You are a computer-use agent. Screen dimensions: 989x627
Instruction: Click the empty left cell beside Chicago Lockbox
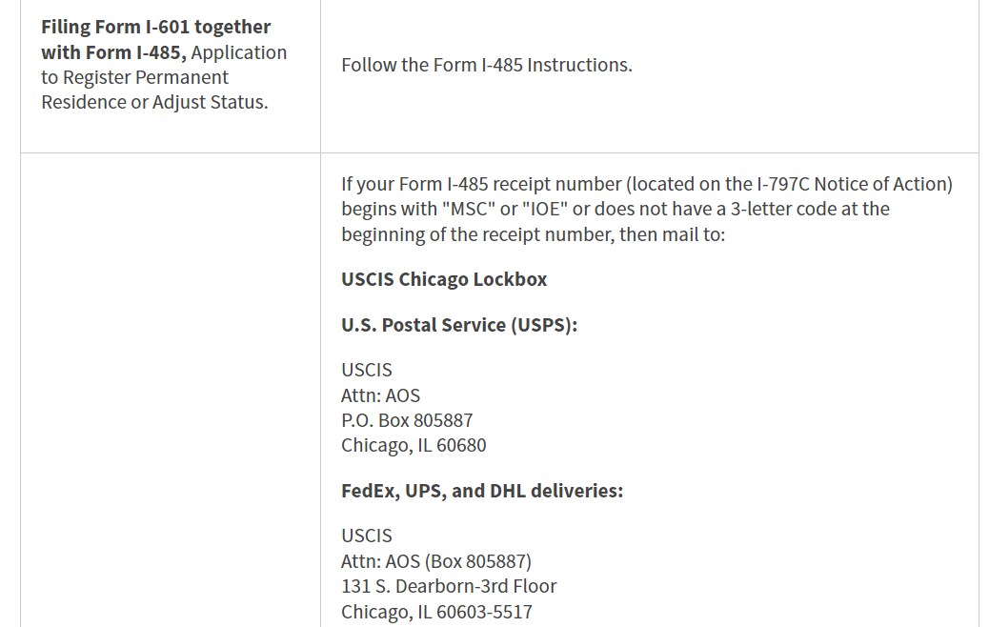pos(171,390)
